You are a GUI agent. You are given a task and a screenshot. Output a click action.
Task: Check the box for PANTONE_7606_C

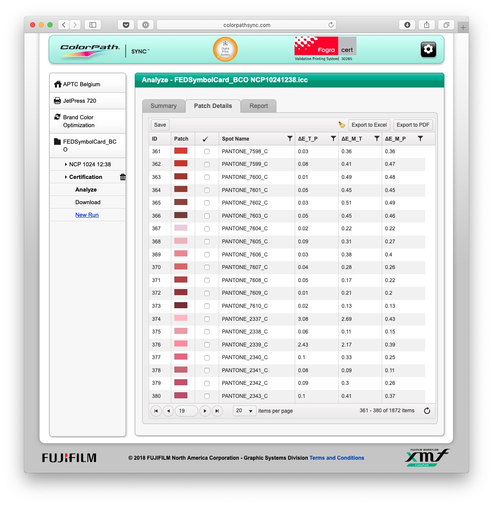pyautogui.click(x=207, y=254)
